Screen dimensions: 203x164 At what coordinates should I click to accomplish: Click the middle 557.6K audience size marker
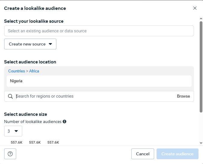(x=35, y=142)
